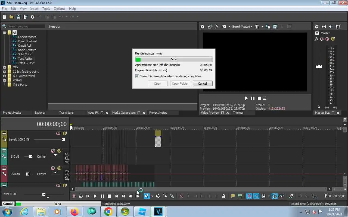Screen dimensions: 348x217
Task: Open Video Preview properties gear icon
Action: tap(203, 27)
